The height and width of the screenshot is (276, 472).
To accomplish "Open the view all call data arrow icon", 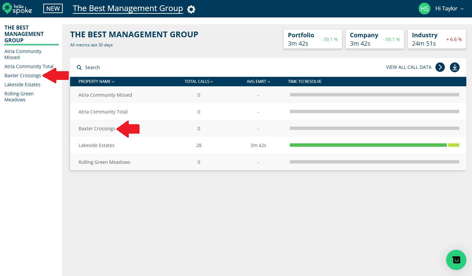I will tap(440, 67).
